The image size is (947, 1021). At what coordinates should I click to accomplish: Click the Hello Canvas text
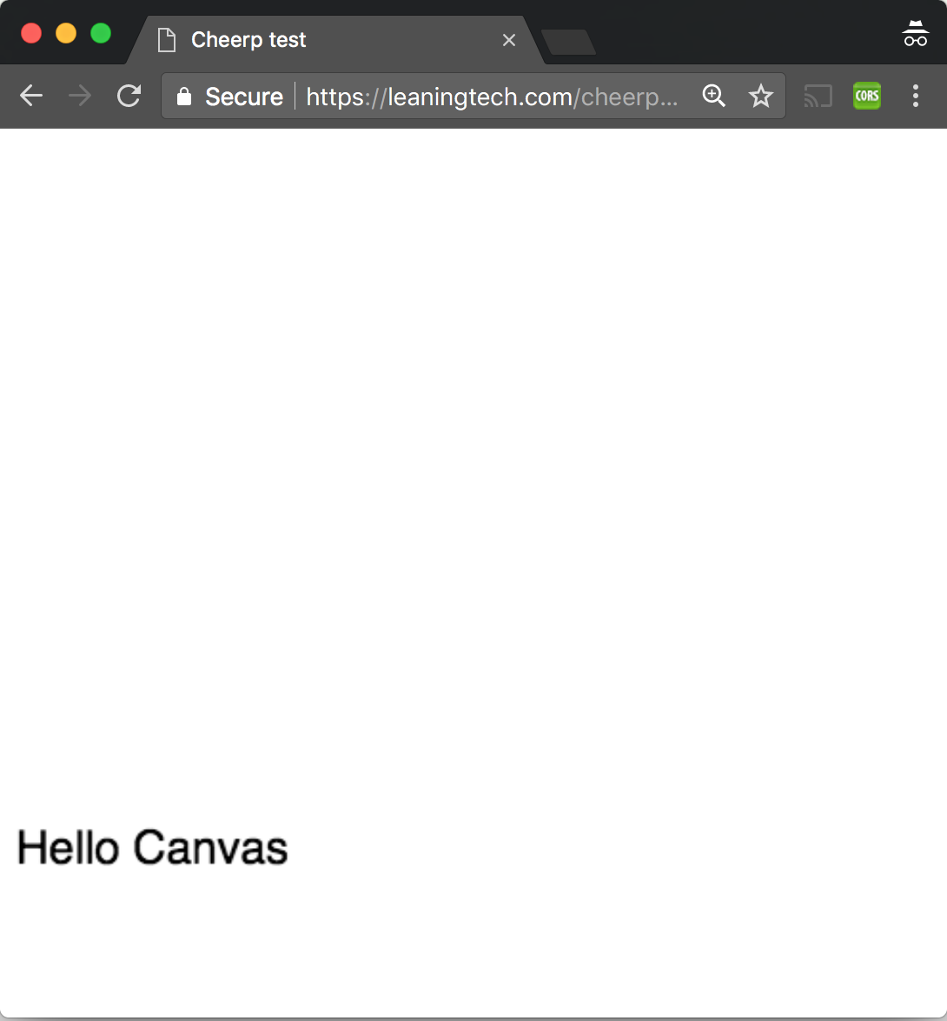click(152, 847)
